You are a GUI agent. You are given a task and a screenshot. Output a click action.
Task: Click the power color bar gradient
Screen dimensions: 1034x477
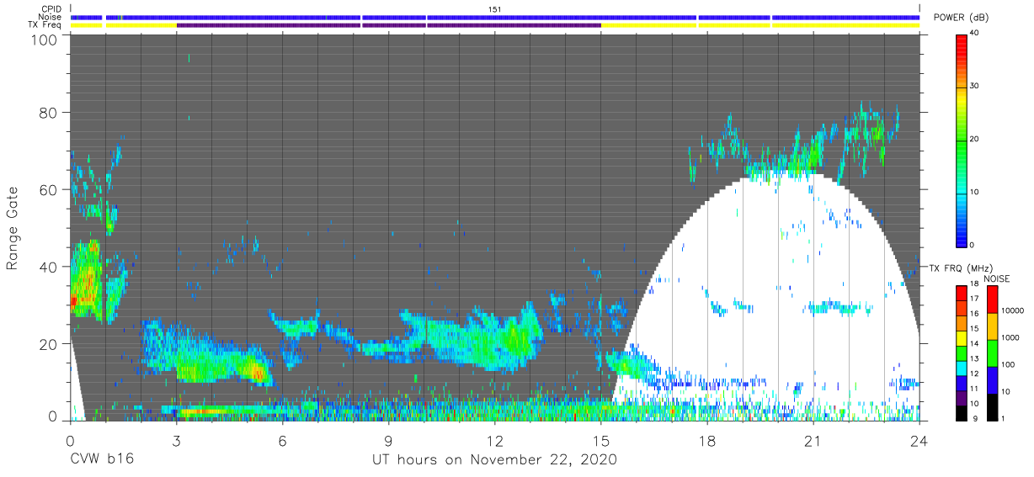point(962,140)
